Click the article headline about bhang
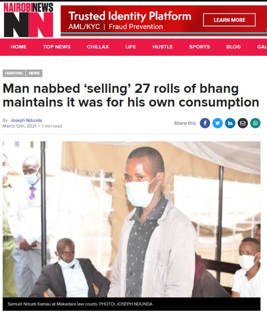 tap(131, 95)
